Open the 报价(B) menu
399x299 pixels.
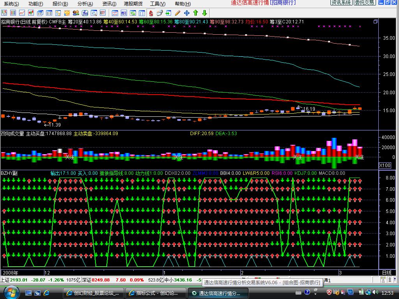(60, 4)
